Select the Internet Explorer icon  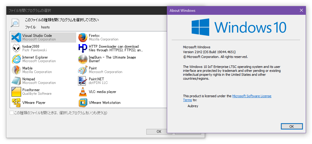16,59
